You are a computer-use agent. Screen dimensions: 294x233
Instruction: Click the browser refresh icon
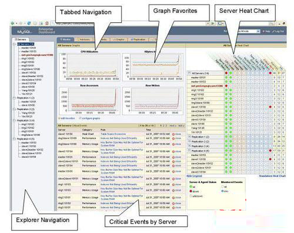[x=29, y=23]
